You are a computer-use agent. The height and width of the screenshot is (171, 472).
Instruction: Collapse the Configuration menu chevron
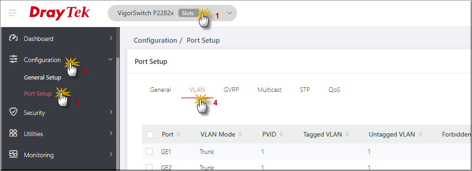click(111, 60)
